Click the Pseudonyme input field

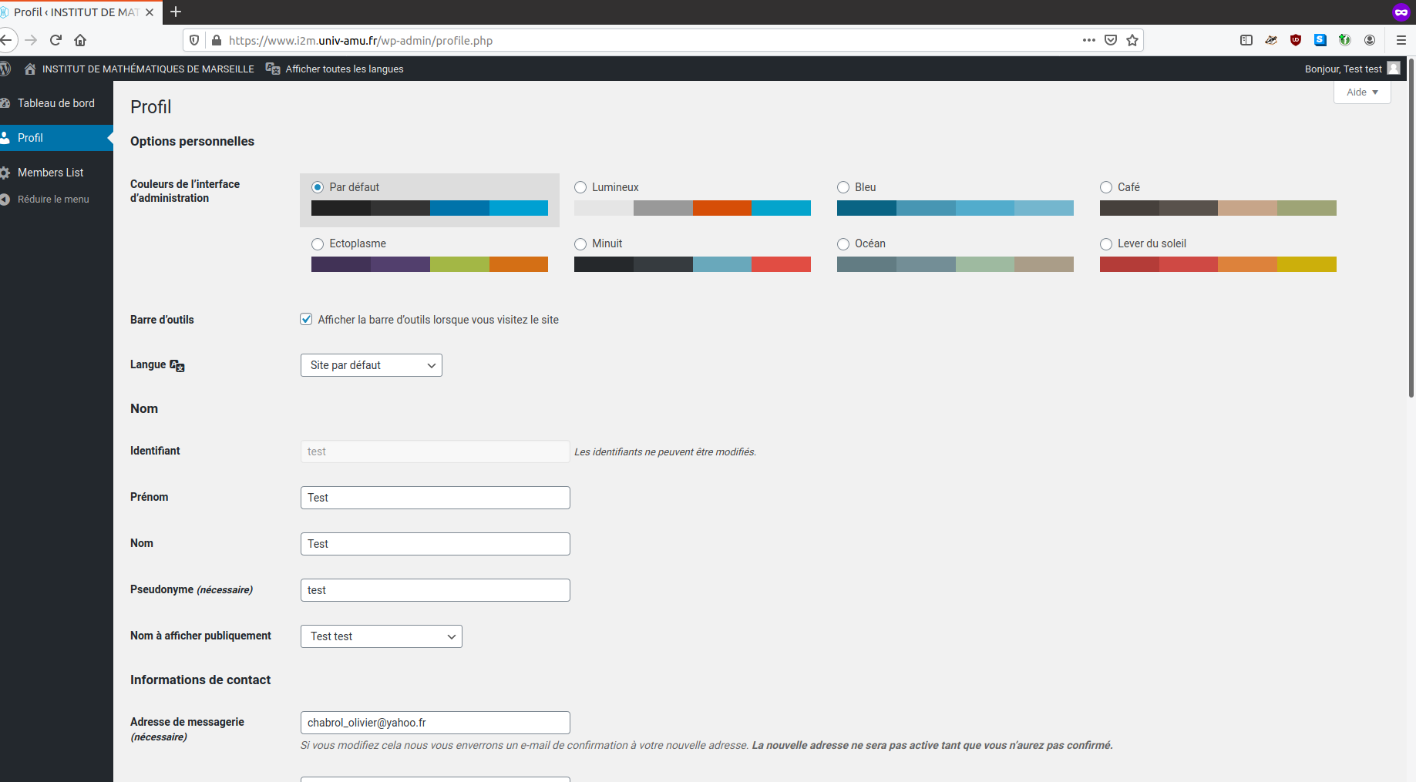point(436,590)
